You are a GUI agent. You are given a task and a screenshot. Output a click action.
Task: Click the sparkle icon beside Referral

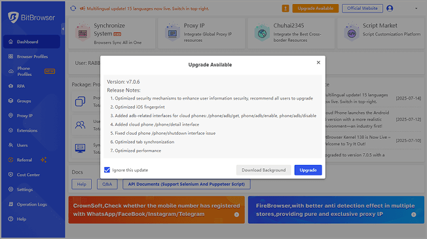coord(44,160)
